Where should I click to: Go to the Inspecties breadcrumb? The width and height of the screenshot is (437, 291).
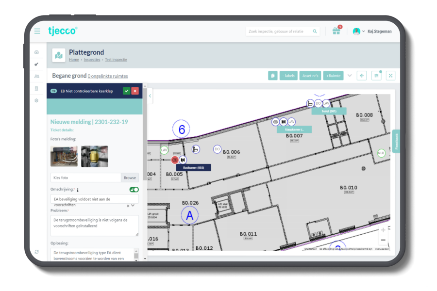tap(92, 60)
